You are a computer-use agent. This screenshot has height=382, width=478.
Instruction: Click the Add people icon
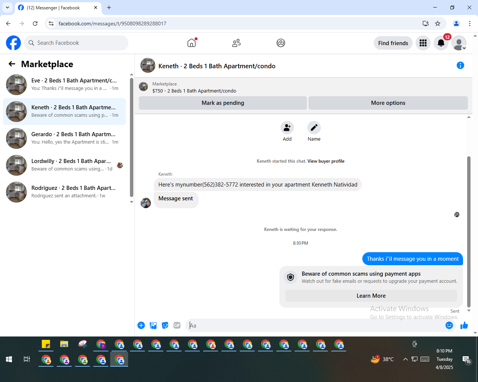pyautogui.click(x=287, y=128)
